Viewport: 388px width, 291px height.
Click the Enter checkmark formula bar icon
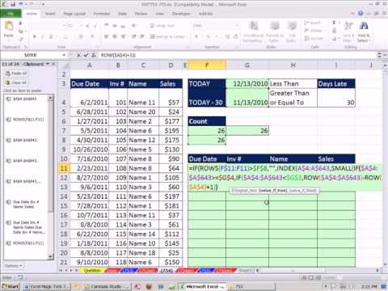coord(86,55)
